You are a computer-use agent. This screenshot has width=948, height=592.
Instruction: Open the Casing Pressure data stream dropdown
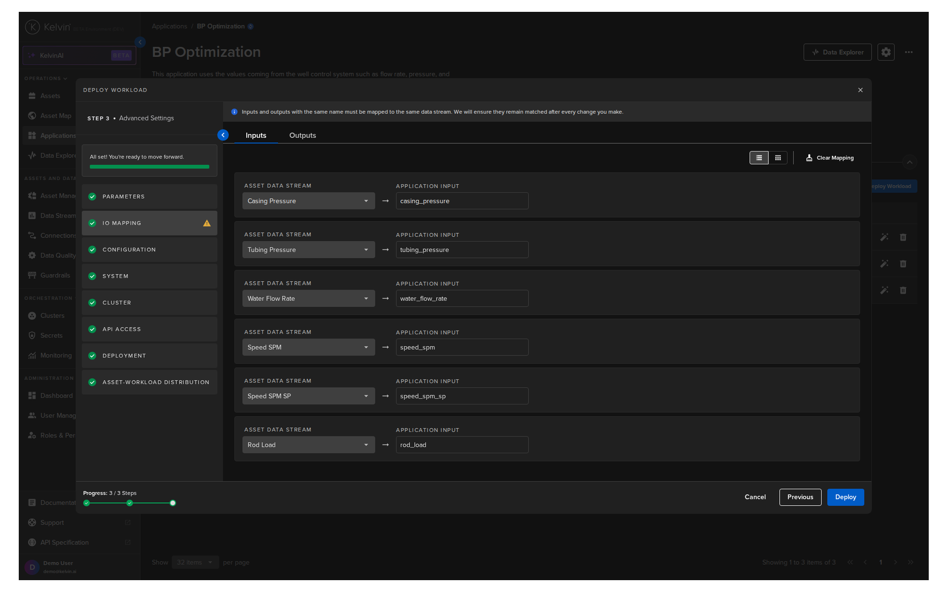(309, 201)
